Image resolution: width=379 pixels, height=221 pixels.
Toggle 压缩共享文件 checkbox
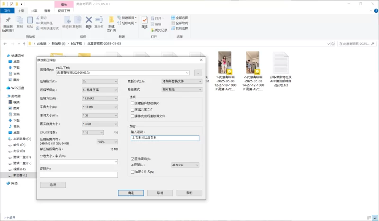(133, 110)
